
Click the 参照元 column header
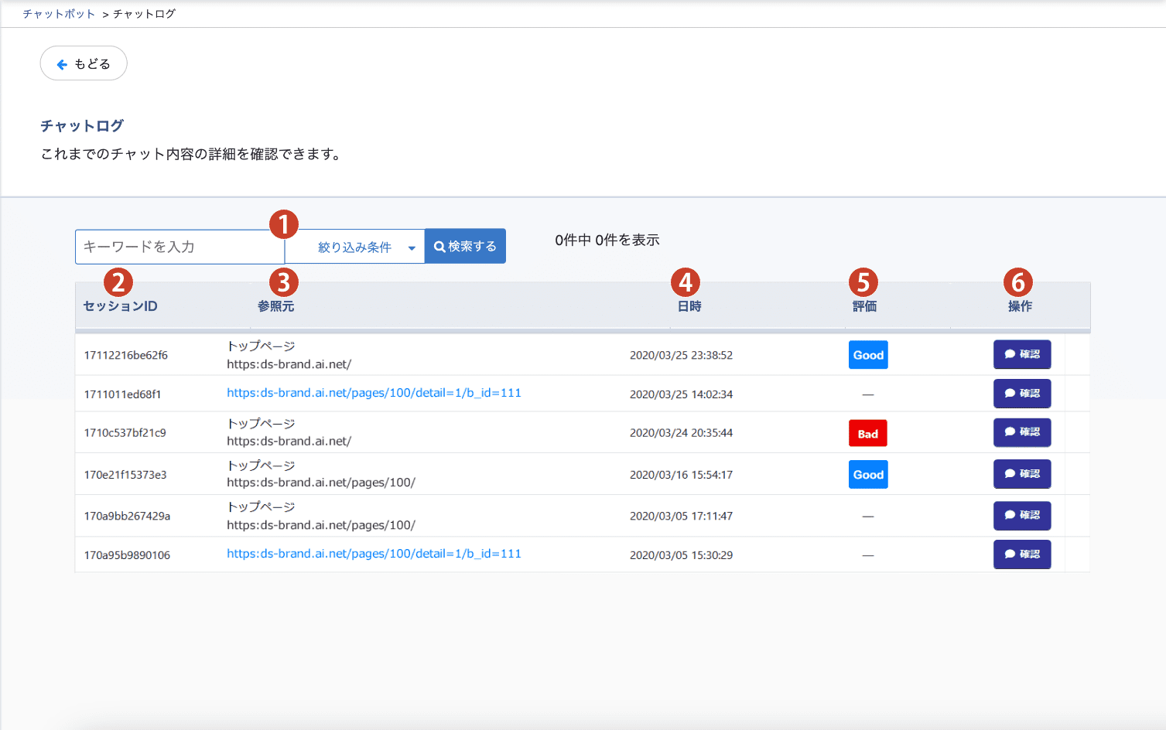click(x=276, y=306)
